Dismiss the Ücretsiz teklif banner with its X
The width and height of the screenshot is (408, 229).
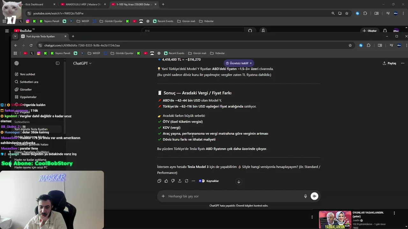click(x=251, y=63)
